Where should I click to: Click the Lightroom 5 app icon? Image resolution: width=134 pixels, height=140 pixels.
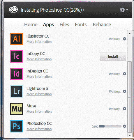(x=17, y=91)
